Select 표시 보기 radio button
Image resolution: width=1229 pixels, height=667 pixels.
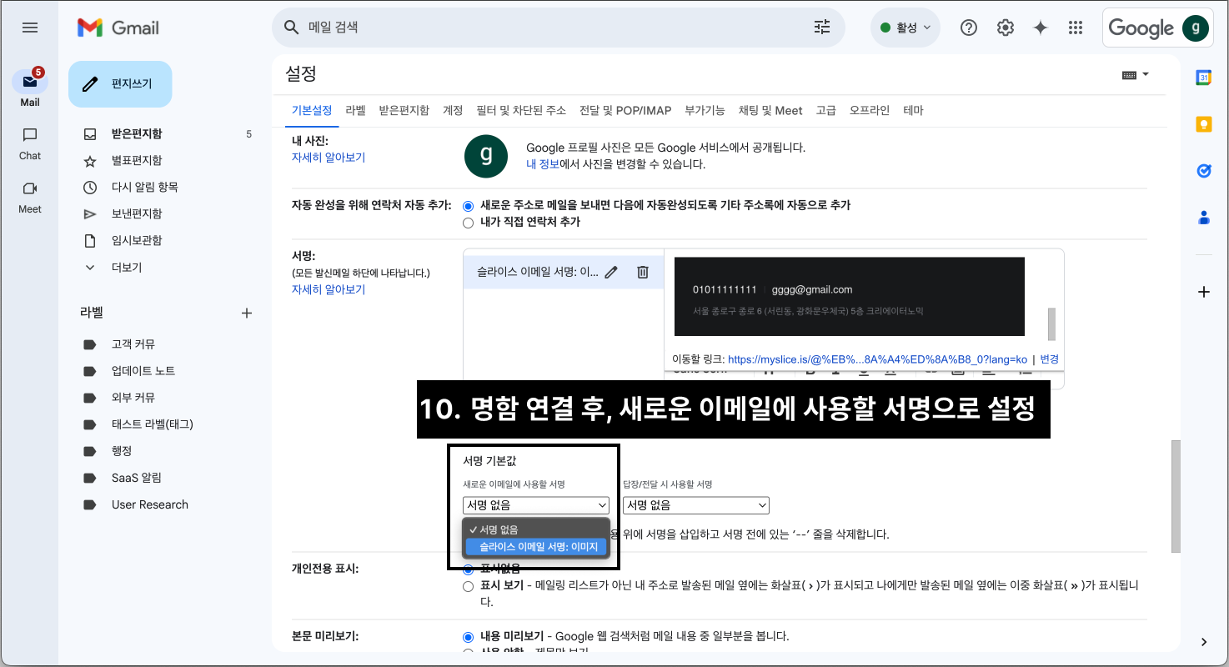pos(468,586)
